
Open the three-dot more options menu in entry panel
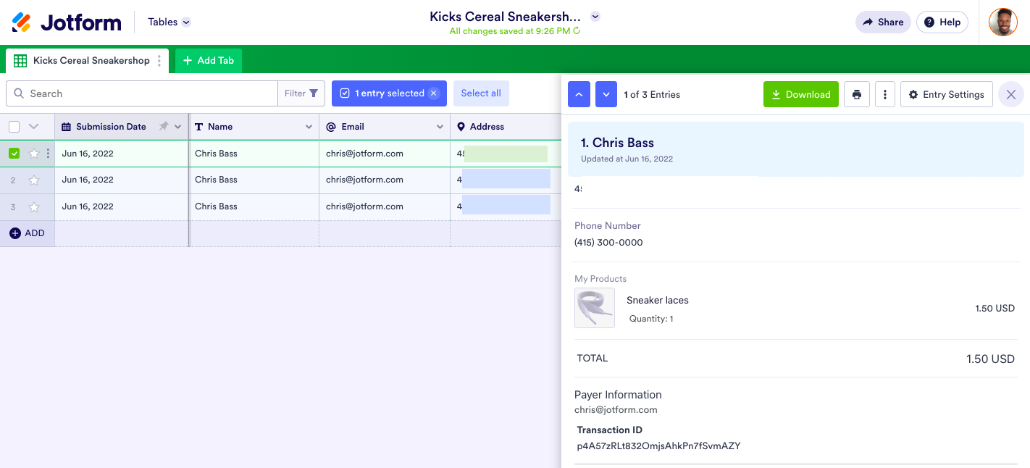884,94
